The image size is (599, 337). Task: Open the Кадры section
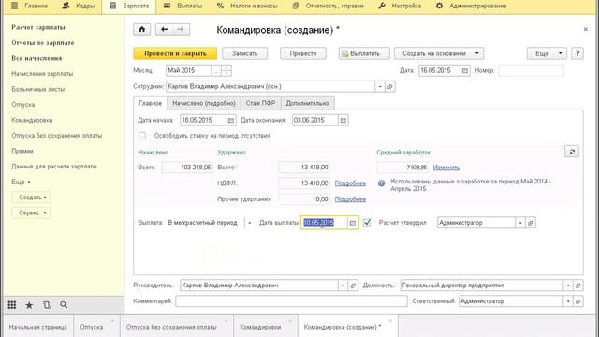click(x=79, y=7)
